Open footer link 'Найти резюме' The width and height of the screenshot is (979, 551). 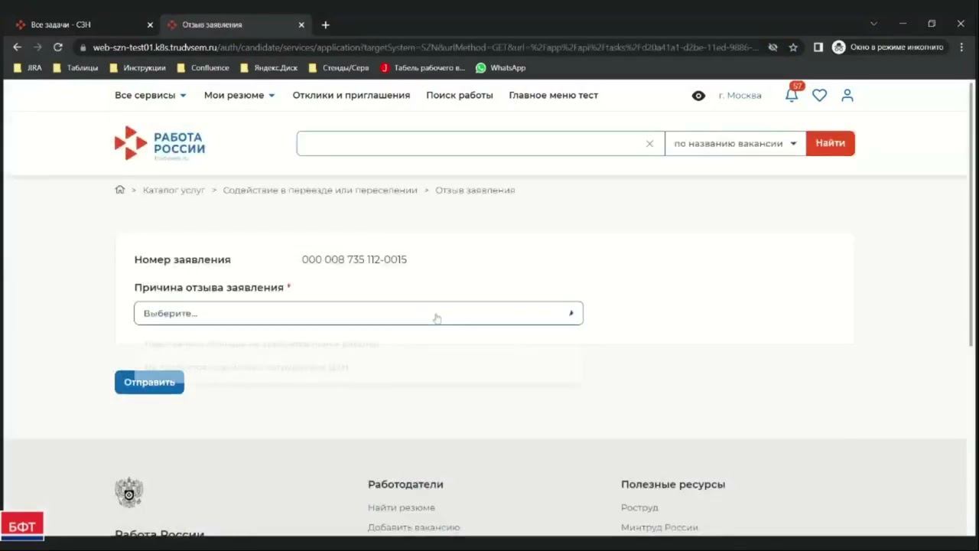pyautogui.click(x=402, y=507)
